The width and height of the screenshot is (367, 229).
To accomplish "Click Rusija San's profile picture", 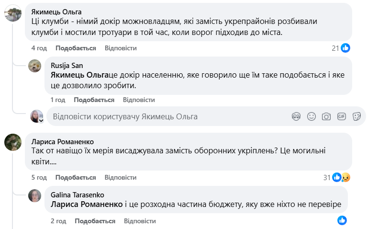I will (35, 66).
